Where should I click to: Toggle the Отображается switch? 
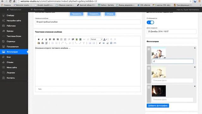[150, 22]
